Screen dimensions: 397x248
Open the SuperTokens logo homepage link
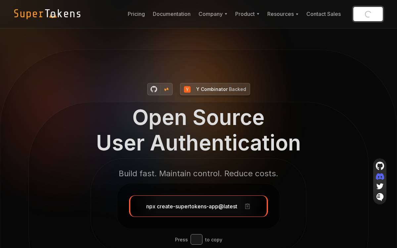pyautogui.click(x=47, y=14)
